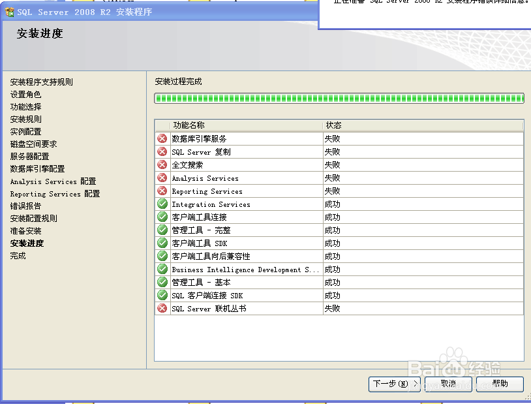Click the success icon for SQL 客户端连接 SDK

coord(162,295)
